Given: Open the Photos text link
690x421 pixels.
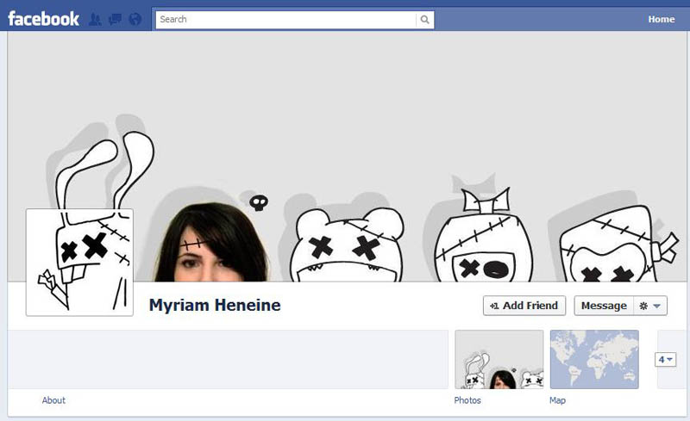Looking at the screenshot, I should (x=467, y=400).
